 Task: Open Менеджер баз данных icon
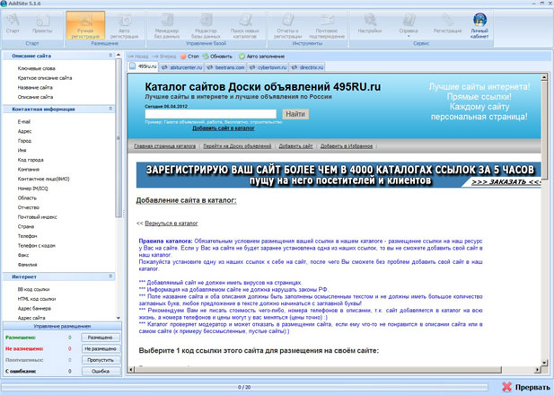click(167, 25)
